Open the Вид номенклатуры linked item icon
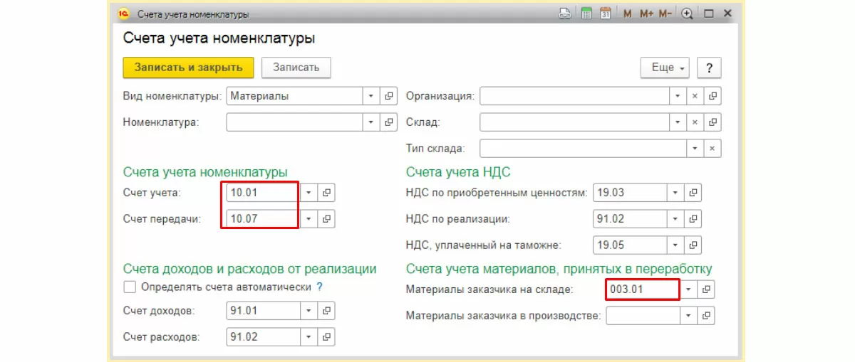855x362 pixels. coord(389,96)
